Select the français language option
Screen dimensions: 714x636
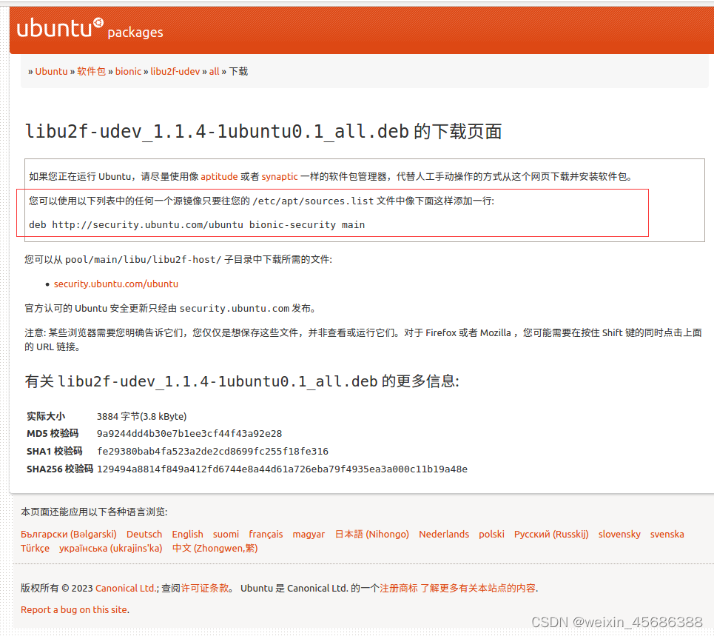(x=266, y=534)
